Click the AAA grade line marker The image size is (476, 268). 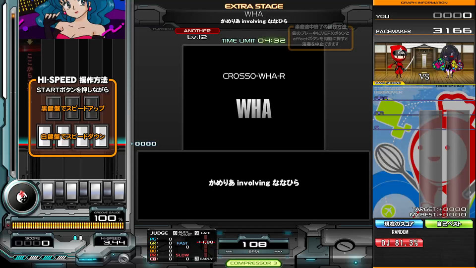pyautogui.click(x=381, y=98)
